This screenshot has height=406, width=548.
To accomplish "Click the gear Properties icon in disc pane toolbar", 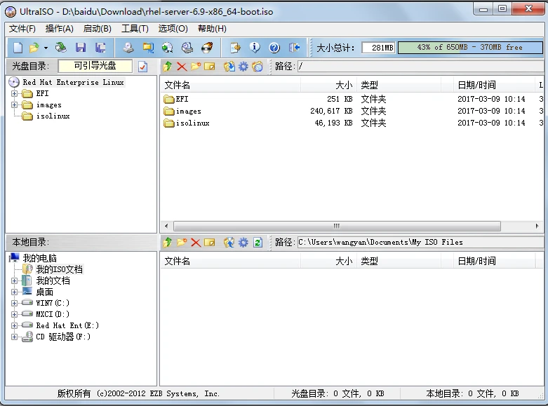I will pyautogui.click(x=243, y=66).
